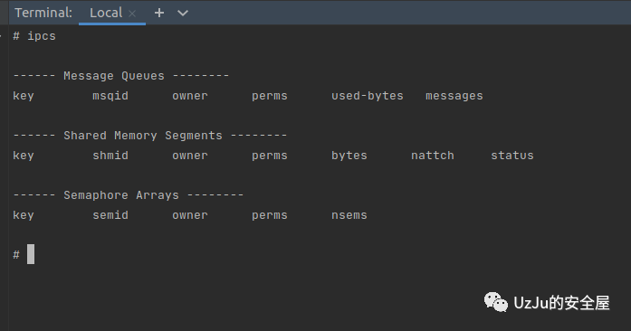Screen dimensions: 631x331
Task: Place cursor at the blinking prompt block
Action: pyautogui.click(x=31, y=254)
